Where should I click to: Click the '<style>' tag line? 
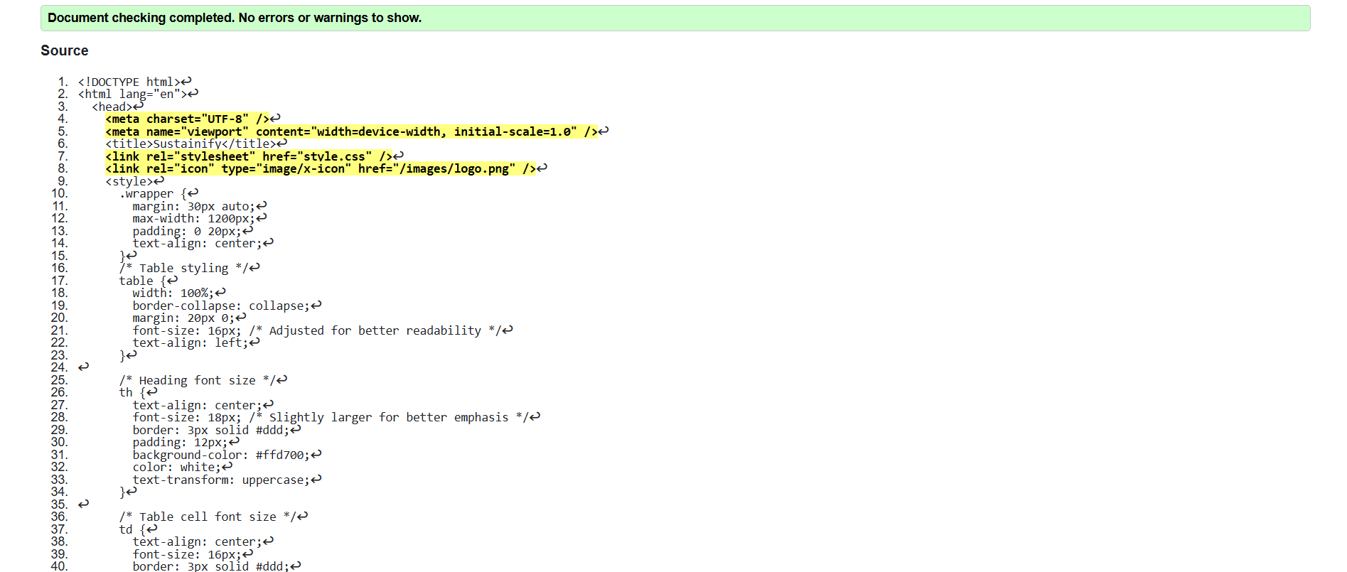[x=134, y=181]
